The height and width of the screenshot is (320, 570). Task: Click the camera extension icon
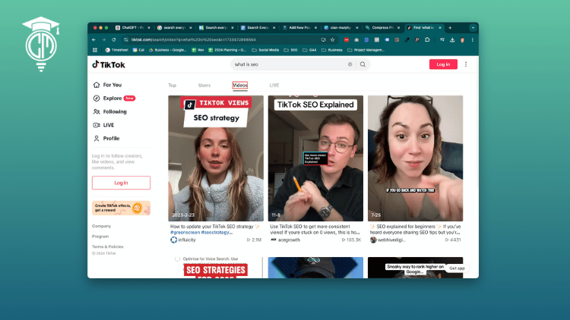[x=356, y=39]
